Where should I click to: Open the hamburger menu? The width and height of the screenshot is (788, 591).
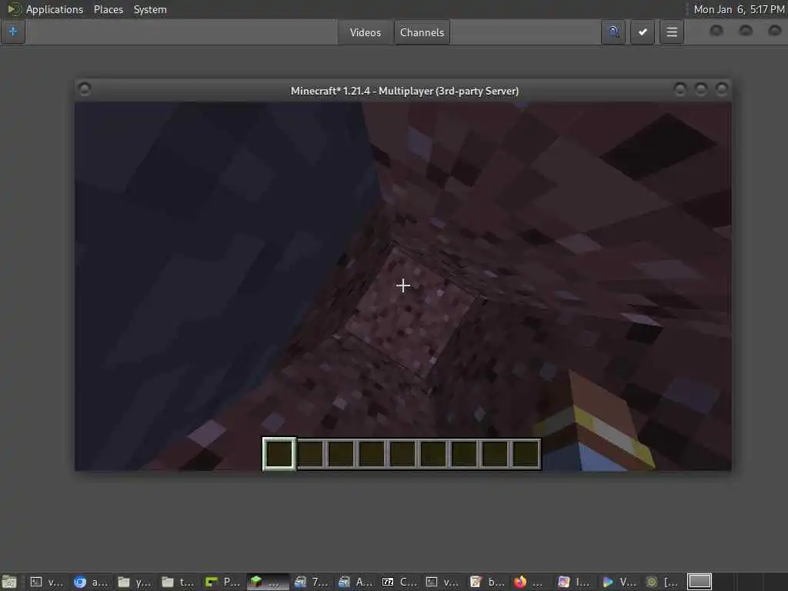672,32
